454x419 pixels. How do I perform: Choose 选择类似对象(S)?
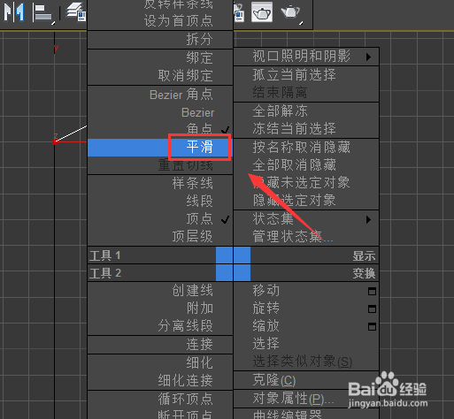[x=303, y=362]
